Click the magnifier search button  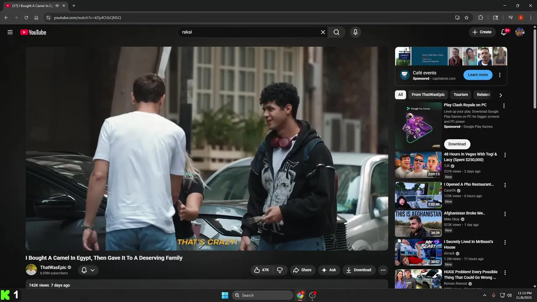[x=336, y=32]
